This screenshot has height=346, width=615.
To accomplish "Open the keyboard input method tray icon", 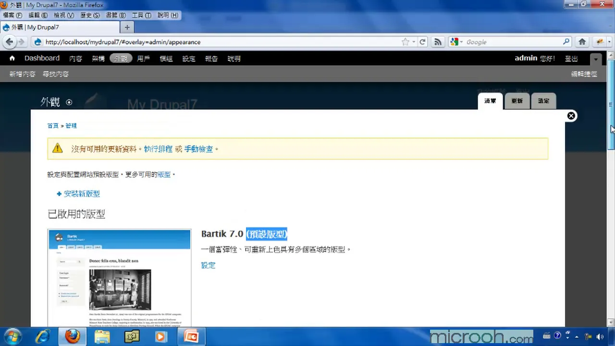I will click(x=547, y=336).
